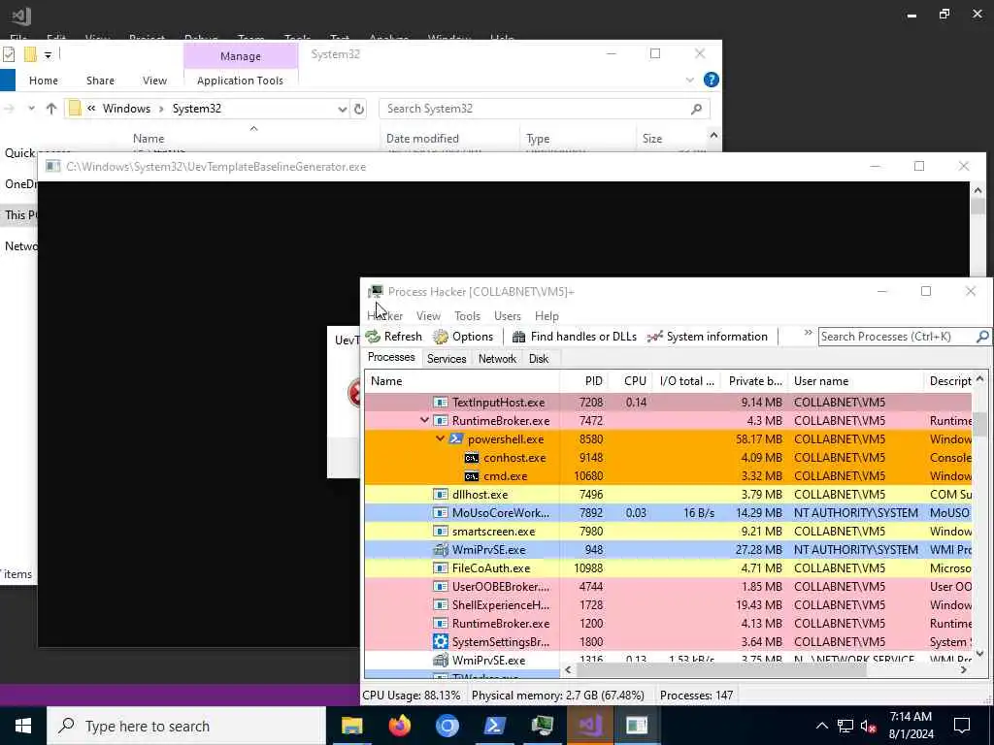Open the Home ribbon tab in Explorer
Screen dimensions: 994x745
(x=43, y=81)
